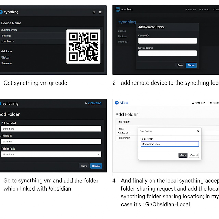Click the Device Name input in Add Remote Device
The height and width of the screenshot is (219, 219).
pyautogui.click(x=167, y=53)
